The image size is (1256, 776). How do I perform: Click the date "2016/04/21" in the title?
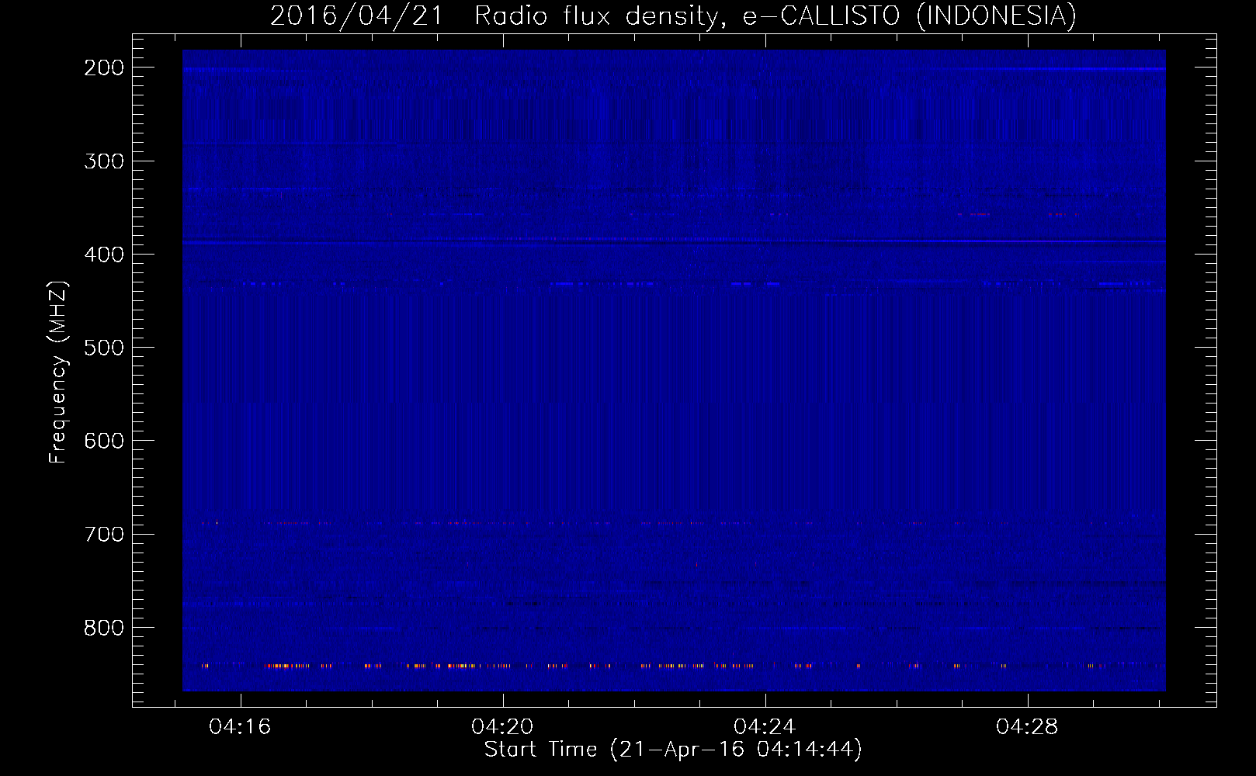pos(356,16)
